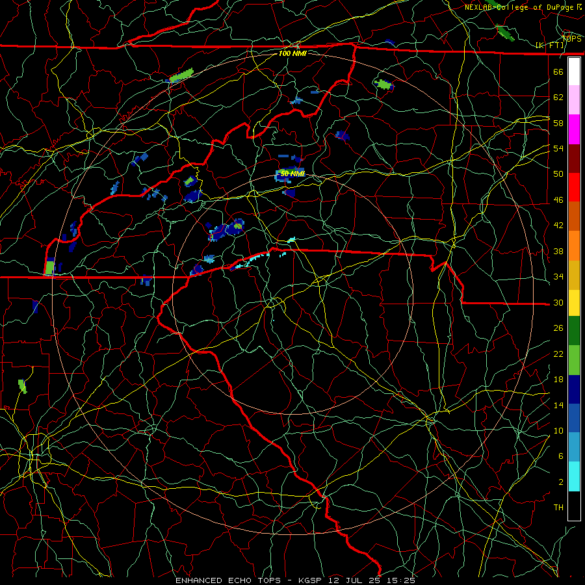Click the "2" legend value
This screenshot has height=585, width=585.
(x=561, y=482)
